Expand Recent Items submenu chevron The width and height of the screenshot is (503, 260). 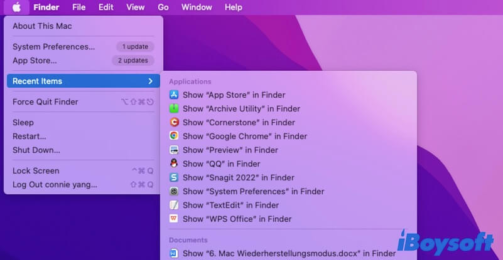pos(150,81)
